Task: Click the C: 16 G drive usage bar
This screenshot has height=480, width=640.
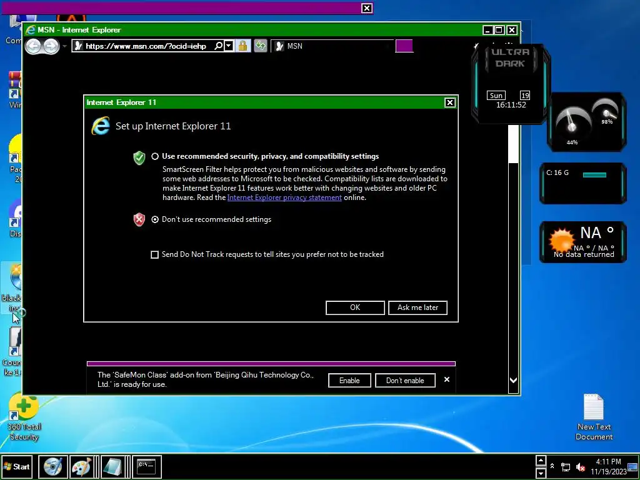Action: pos(594,175)
